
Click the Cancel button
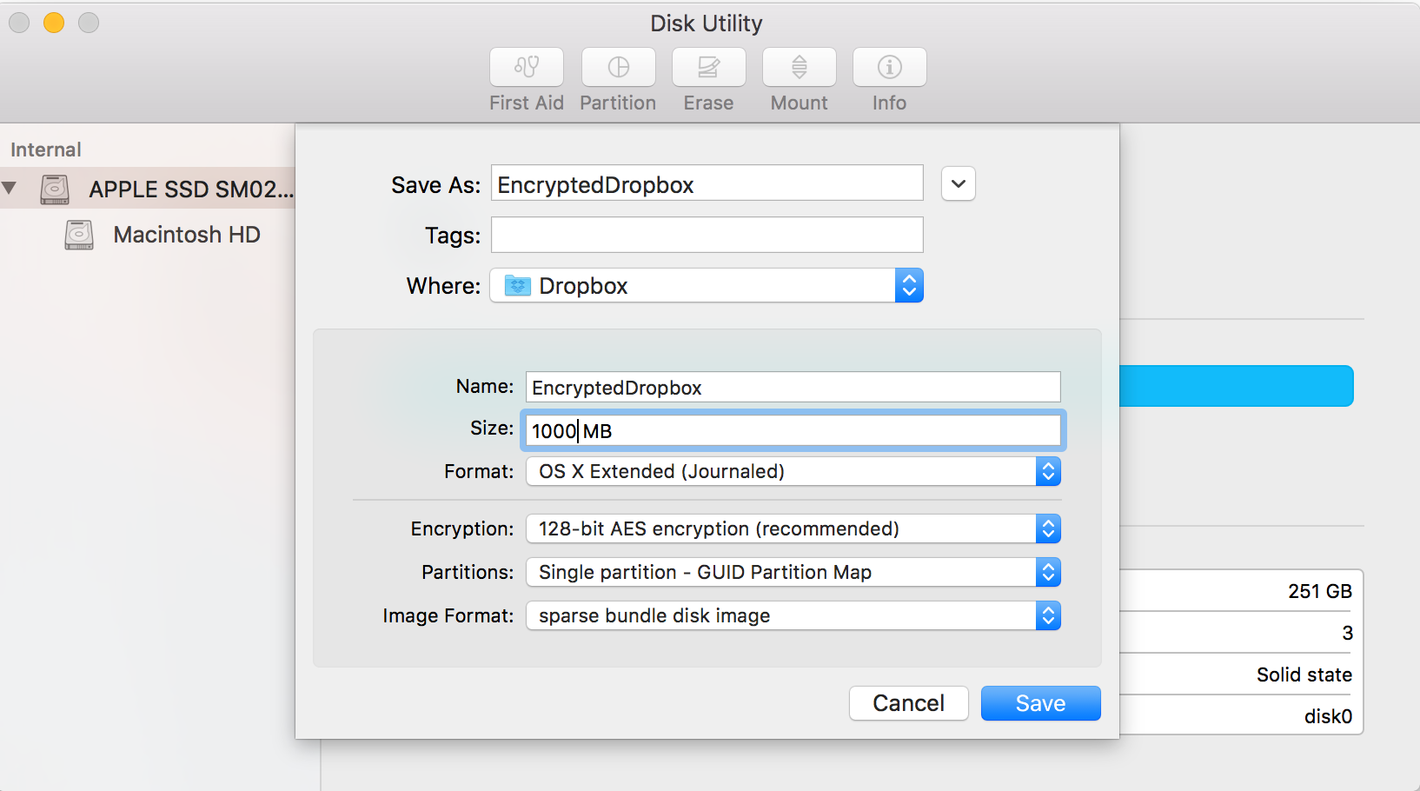908,703
